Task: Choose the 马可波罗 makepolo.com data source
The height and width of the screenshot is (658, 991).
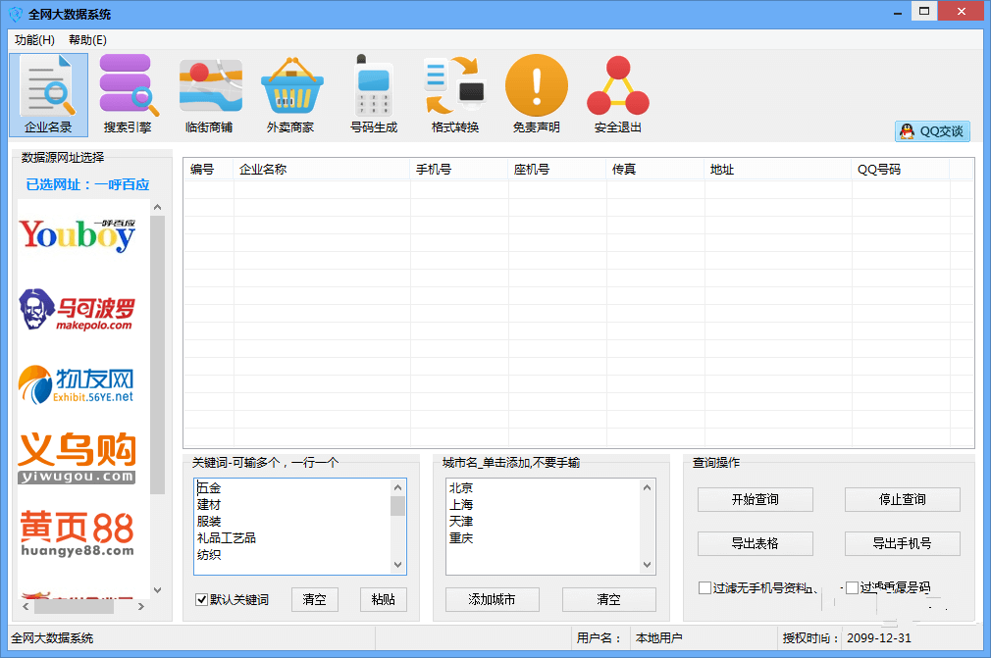Action: click(x=78, y=310)
